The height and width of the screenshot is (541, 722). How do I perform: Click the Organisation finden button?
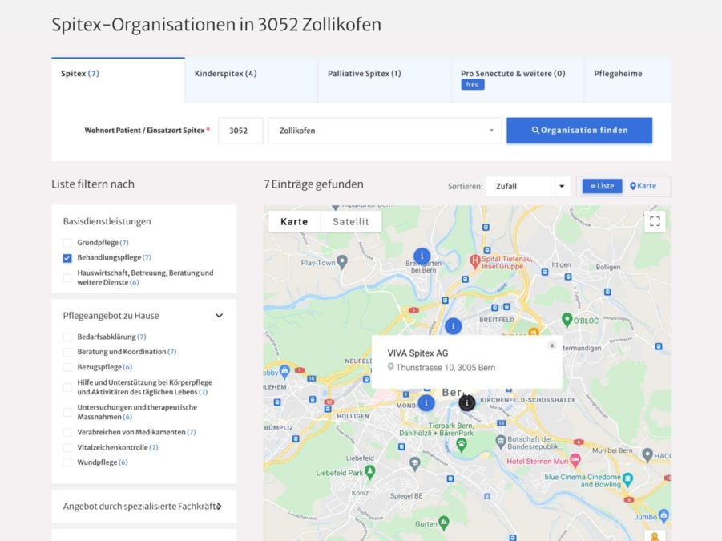(579, 131)
